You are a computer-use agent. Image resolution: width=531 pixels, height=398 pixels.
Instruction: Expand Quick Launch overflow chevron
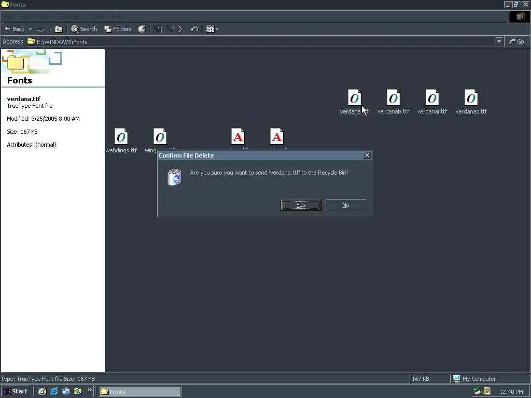pyautogui.click(x=89, y=390)
